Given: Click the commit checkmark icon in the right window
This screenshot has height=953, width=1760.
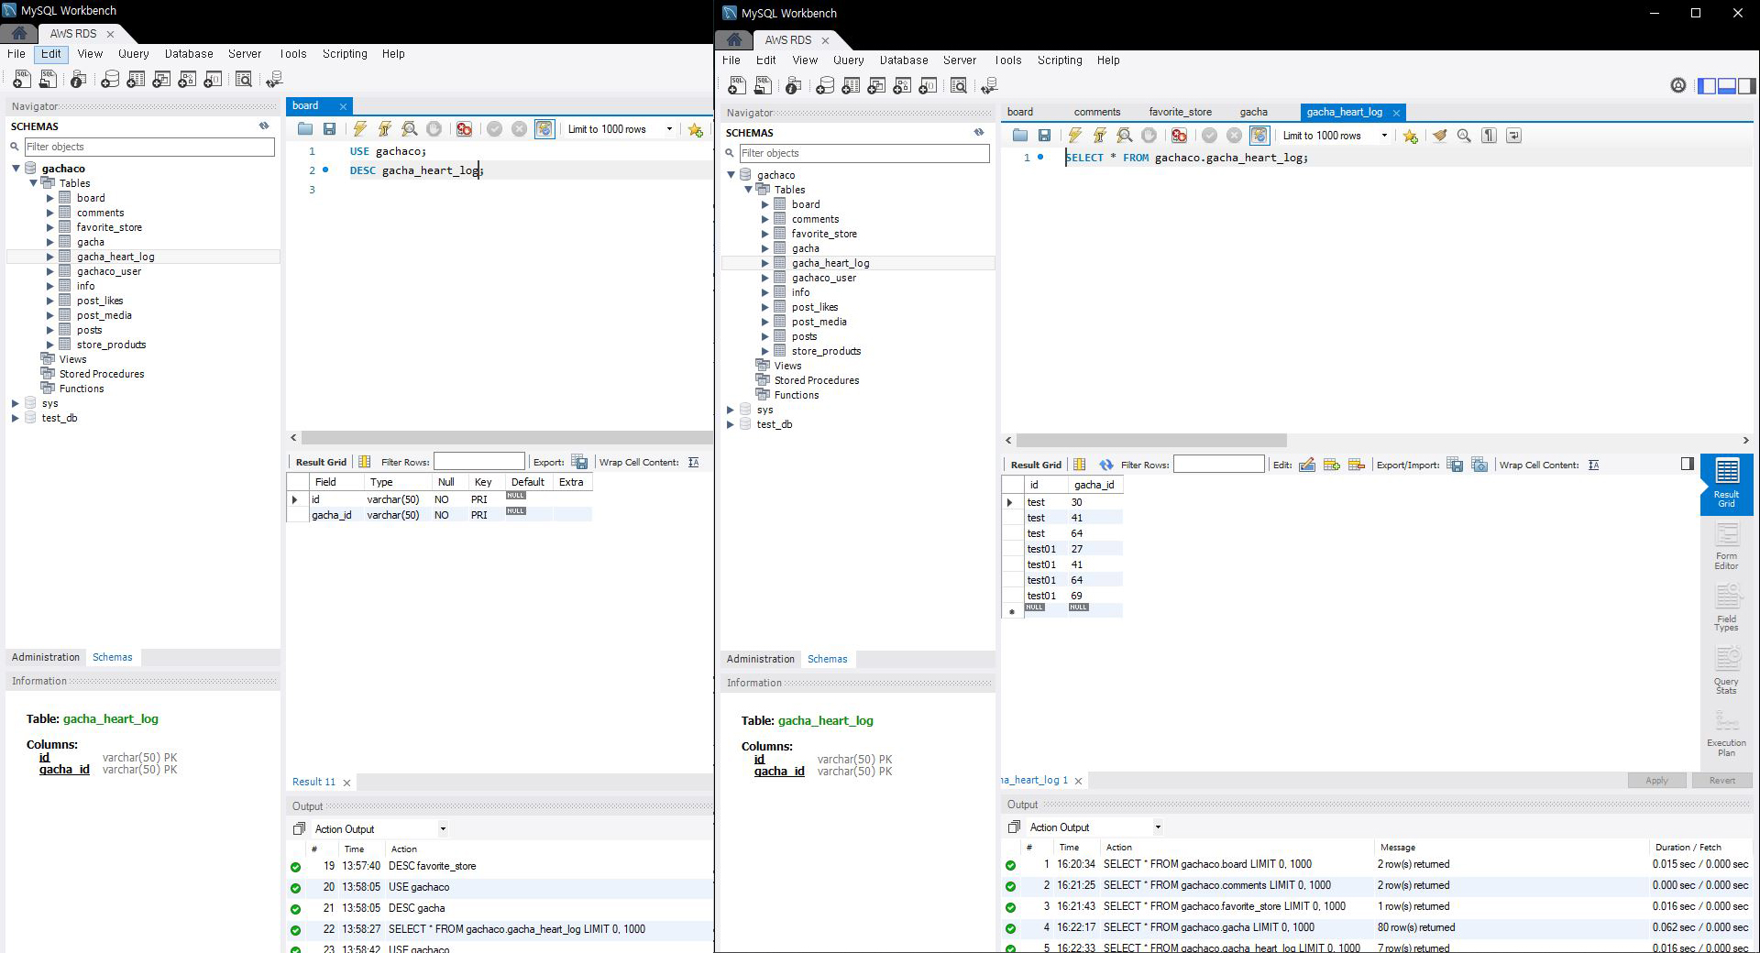Looking at the screenshot, I should point(1210,136).
